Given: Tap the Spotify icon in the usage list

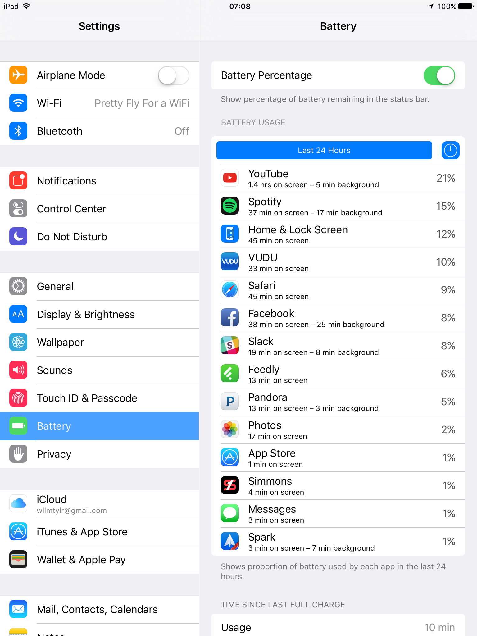Looking at the screenshot, I should coord(230,206).
